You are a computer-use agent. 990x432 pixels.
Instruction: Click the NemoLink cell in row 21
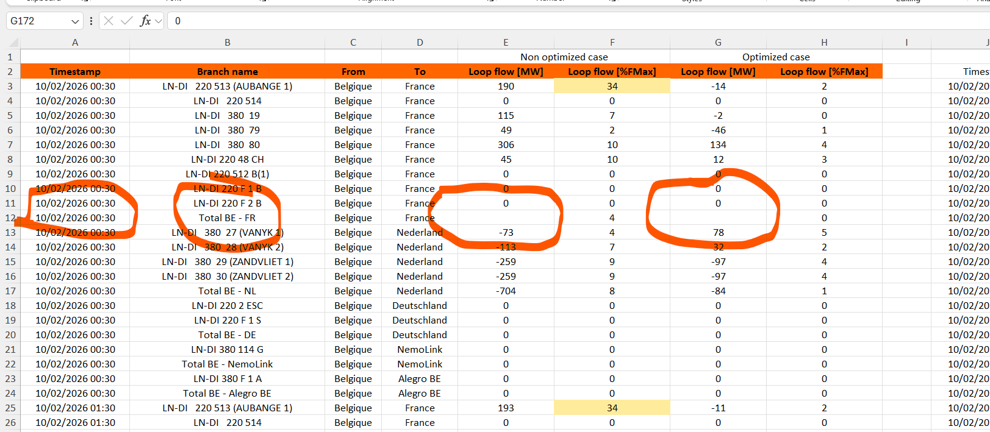click(x=420, y=350)
